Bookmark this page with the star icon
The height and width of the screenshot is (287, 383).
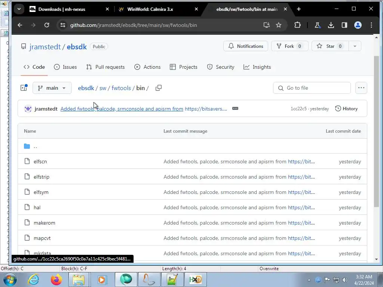[x=279, y=25]
